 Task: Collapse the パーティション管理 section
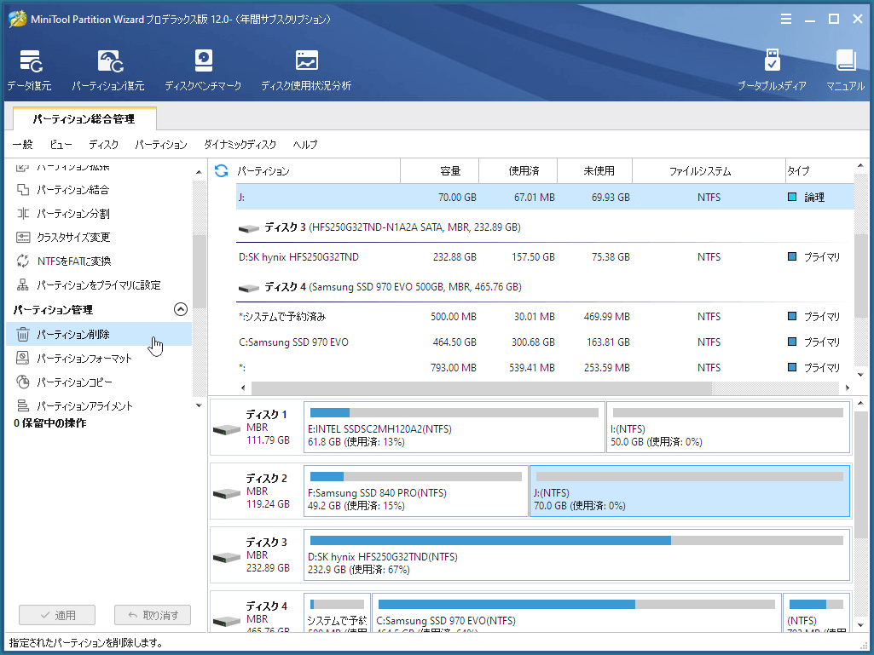[x=181, y=309]
